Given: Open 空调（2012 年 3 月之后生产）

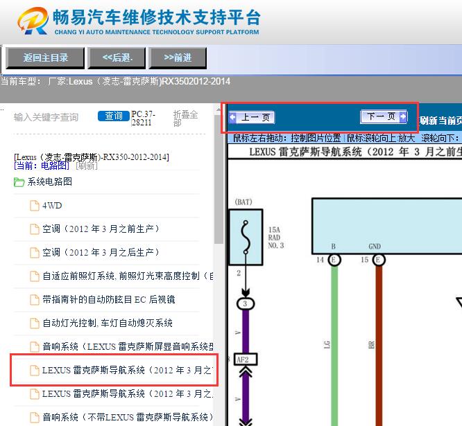Looking at the screenshot, I should click(x=101, y=252).
